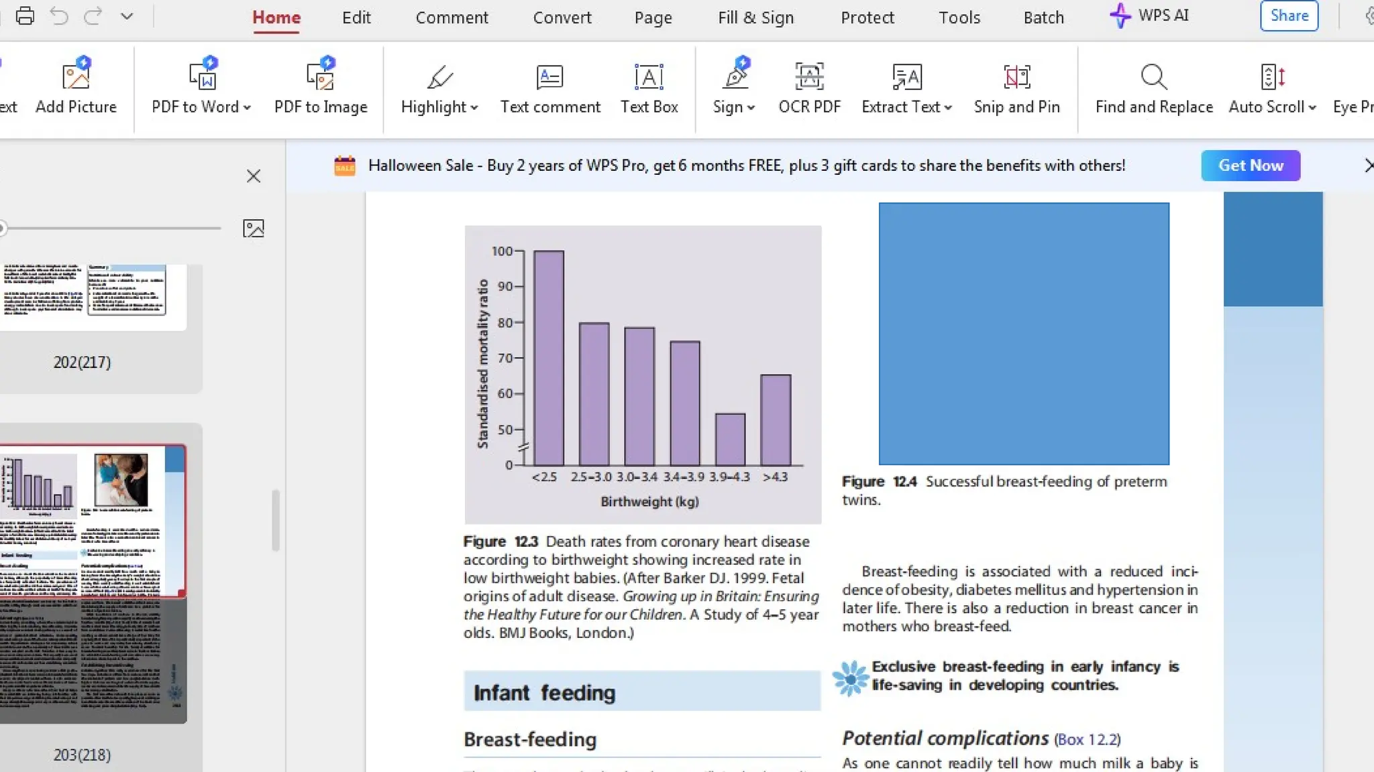Expand quick access toolbar chevron
1374x772 pixels.
tap(127, 15)
